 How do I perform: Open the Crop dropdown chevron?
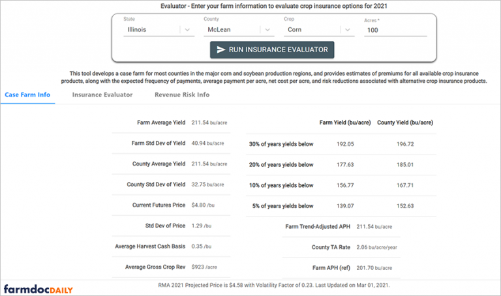[348, 30]
